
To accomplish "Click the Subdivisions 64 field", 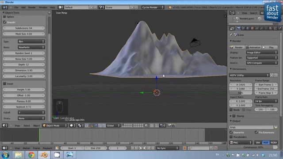I will coord(23,28).
